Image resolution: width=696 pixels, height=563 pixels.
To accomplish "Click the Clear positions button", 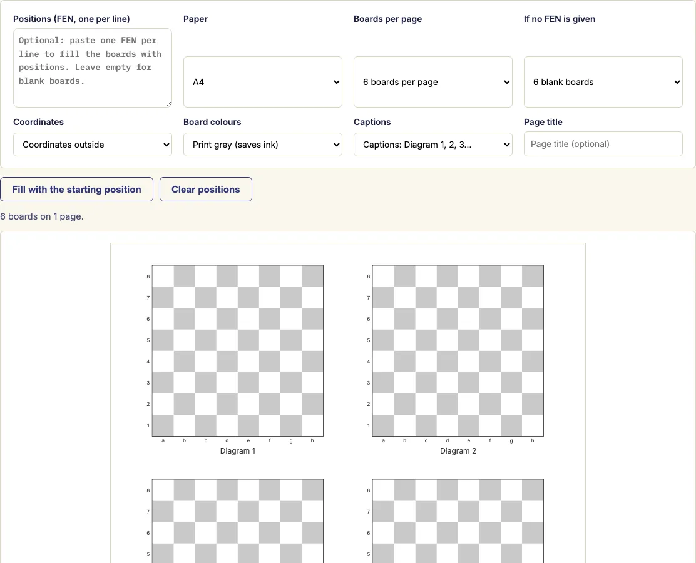I will coord(206,190).
